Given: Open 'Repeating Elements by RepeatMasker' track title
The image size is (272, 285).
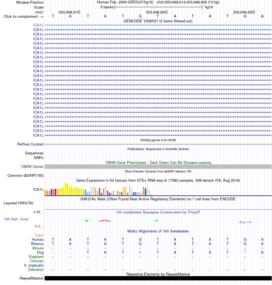Looking at the screenshot, I should coord(158,274).
